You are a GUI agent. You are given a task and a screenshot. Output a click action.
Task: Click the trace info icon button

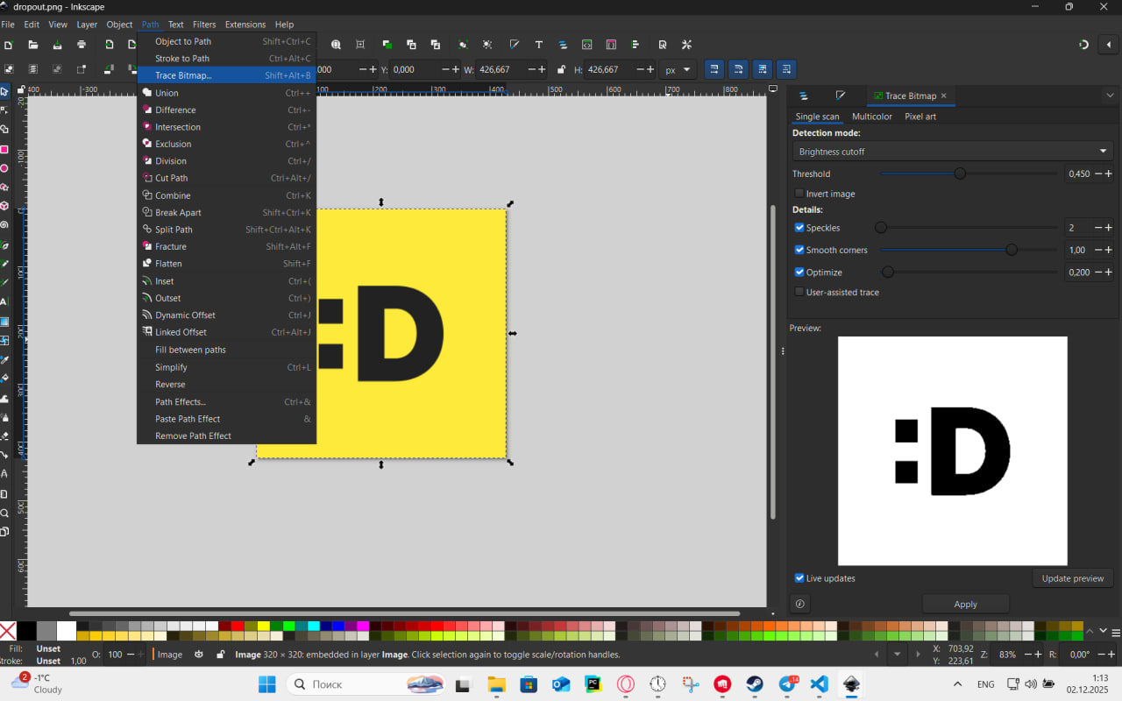(x=799, y=604)
